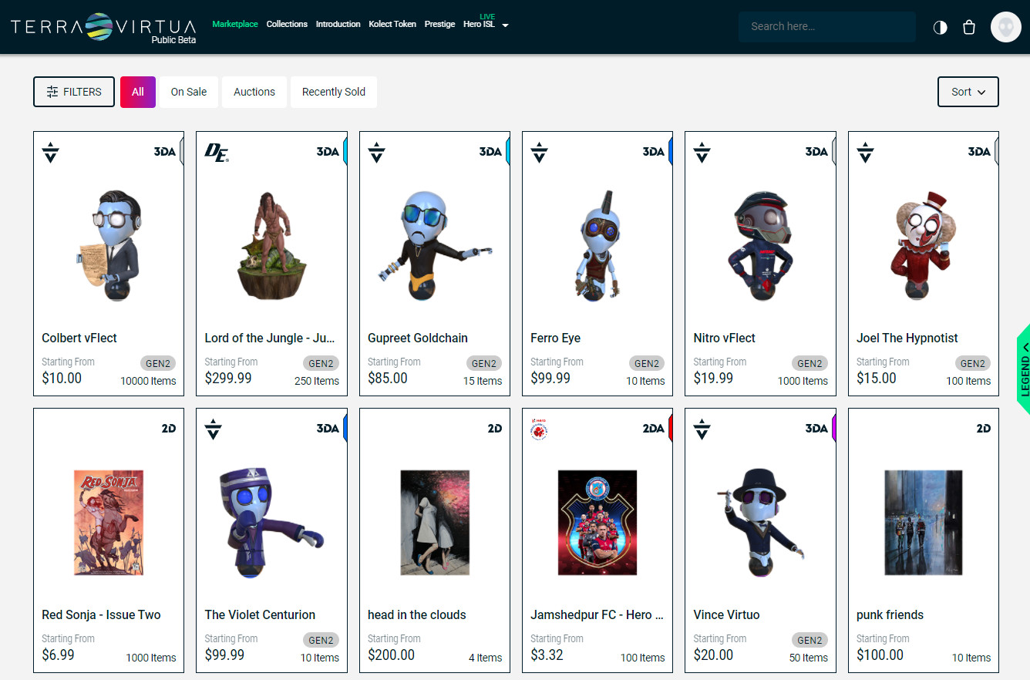
Task: Click the Gupreet Goldchain title
Action: 418,338
